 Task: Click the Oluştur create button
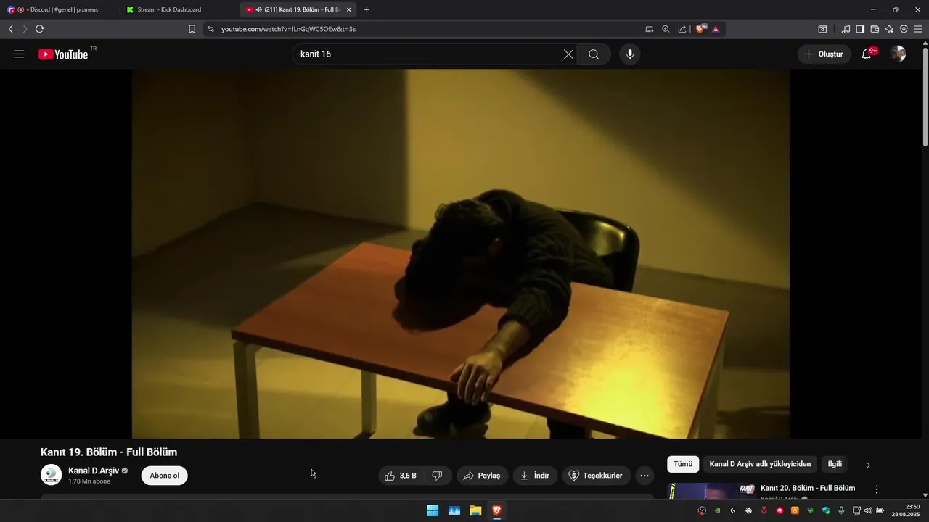click(824, 54)
